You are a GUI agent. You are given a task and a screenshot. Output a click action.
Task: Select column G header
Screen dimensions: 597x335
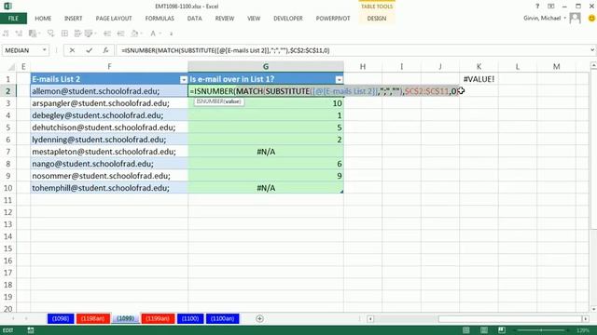(266, 67)
